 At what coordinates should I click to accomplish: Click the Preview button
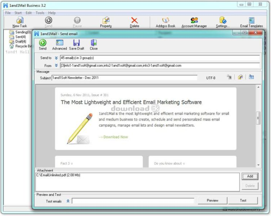point(212,201)
